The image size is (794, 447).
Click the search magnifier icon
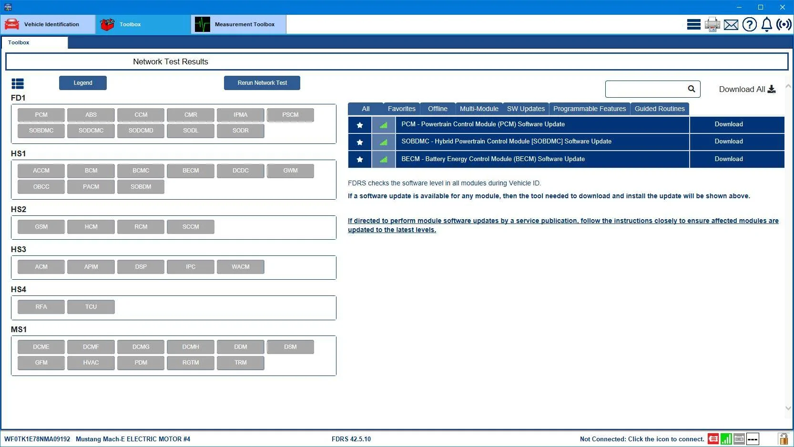692,89
